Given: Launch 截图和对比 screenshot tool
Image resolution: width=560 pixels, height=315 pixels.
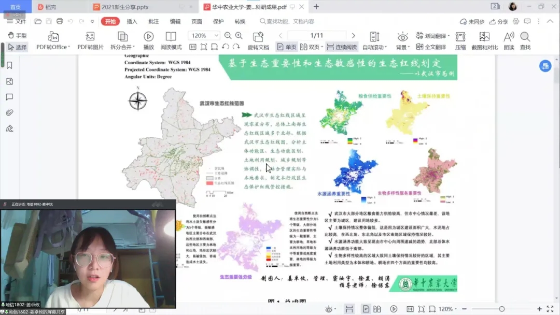Looking at the screenshot, I should pos(484,37).
